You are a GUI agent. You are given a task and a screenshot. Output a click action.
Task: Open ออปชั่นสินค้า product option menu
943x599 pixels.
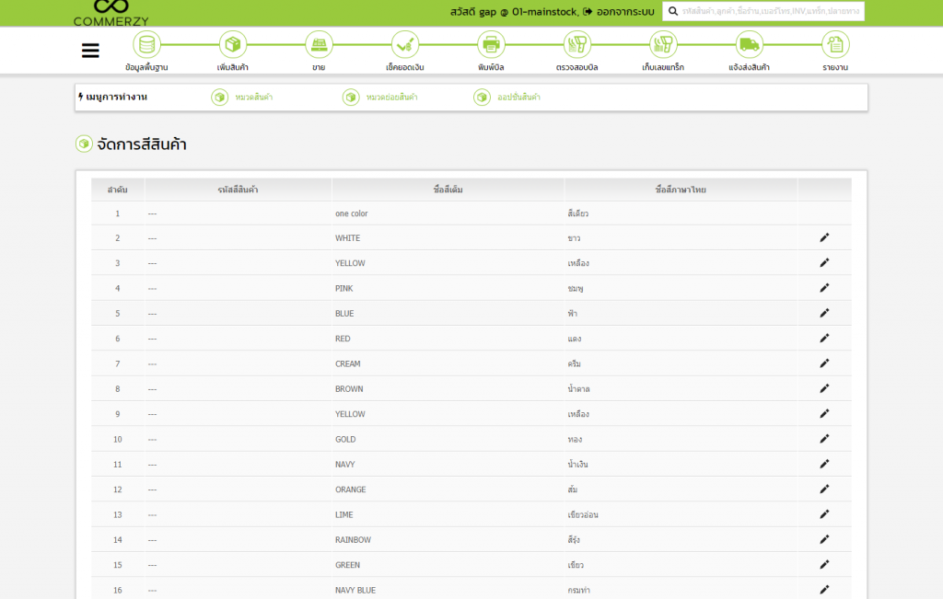507,97
